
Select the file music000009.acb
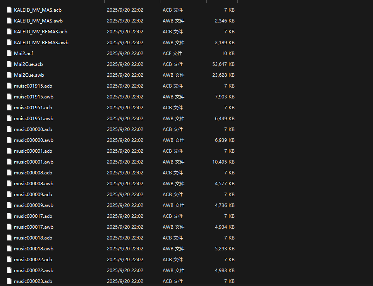33,194
